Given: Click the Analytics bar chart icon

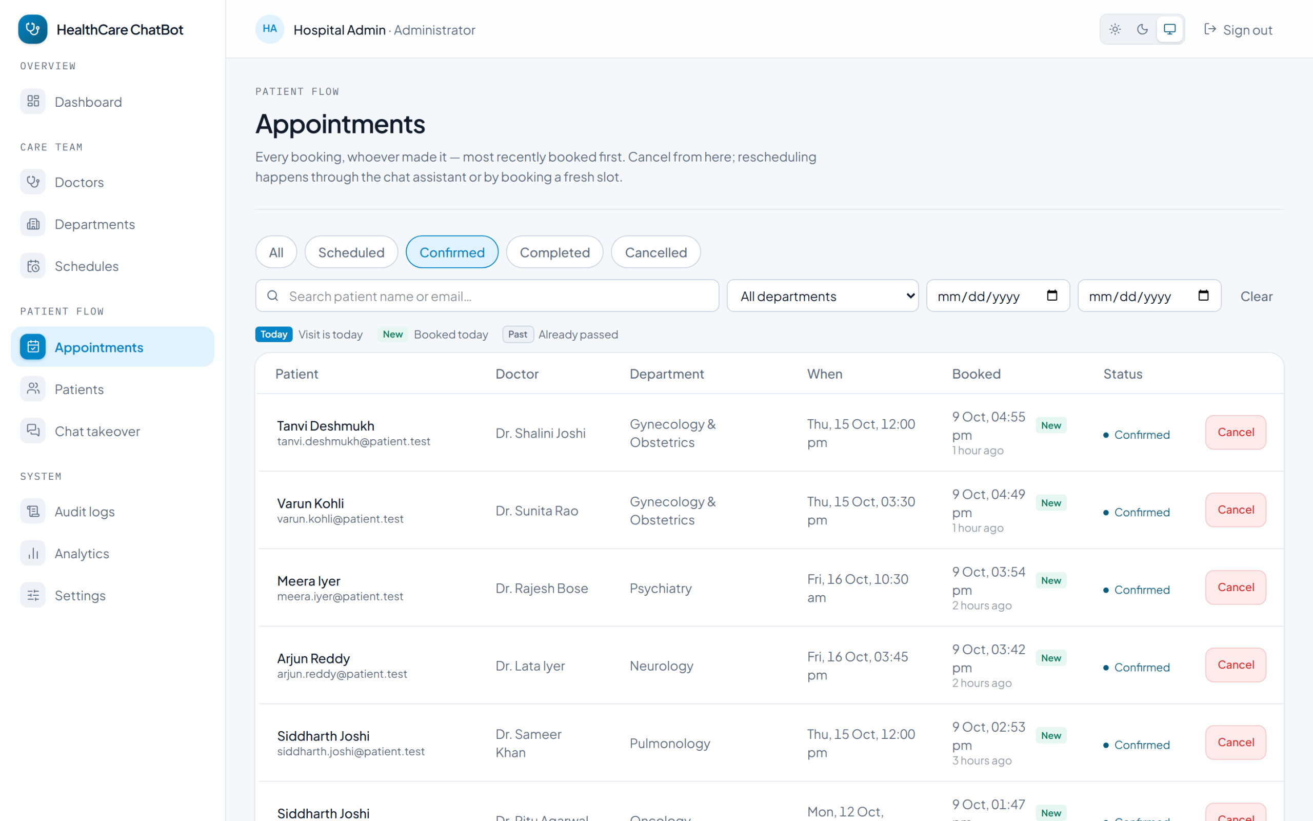Looking at the screenshot, I should pos(33,553).
